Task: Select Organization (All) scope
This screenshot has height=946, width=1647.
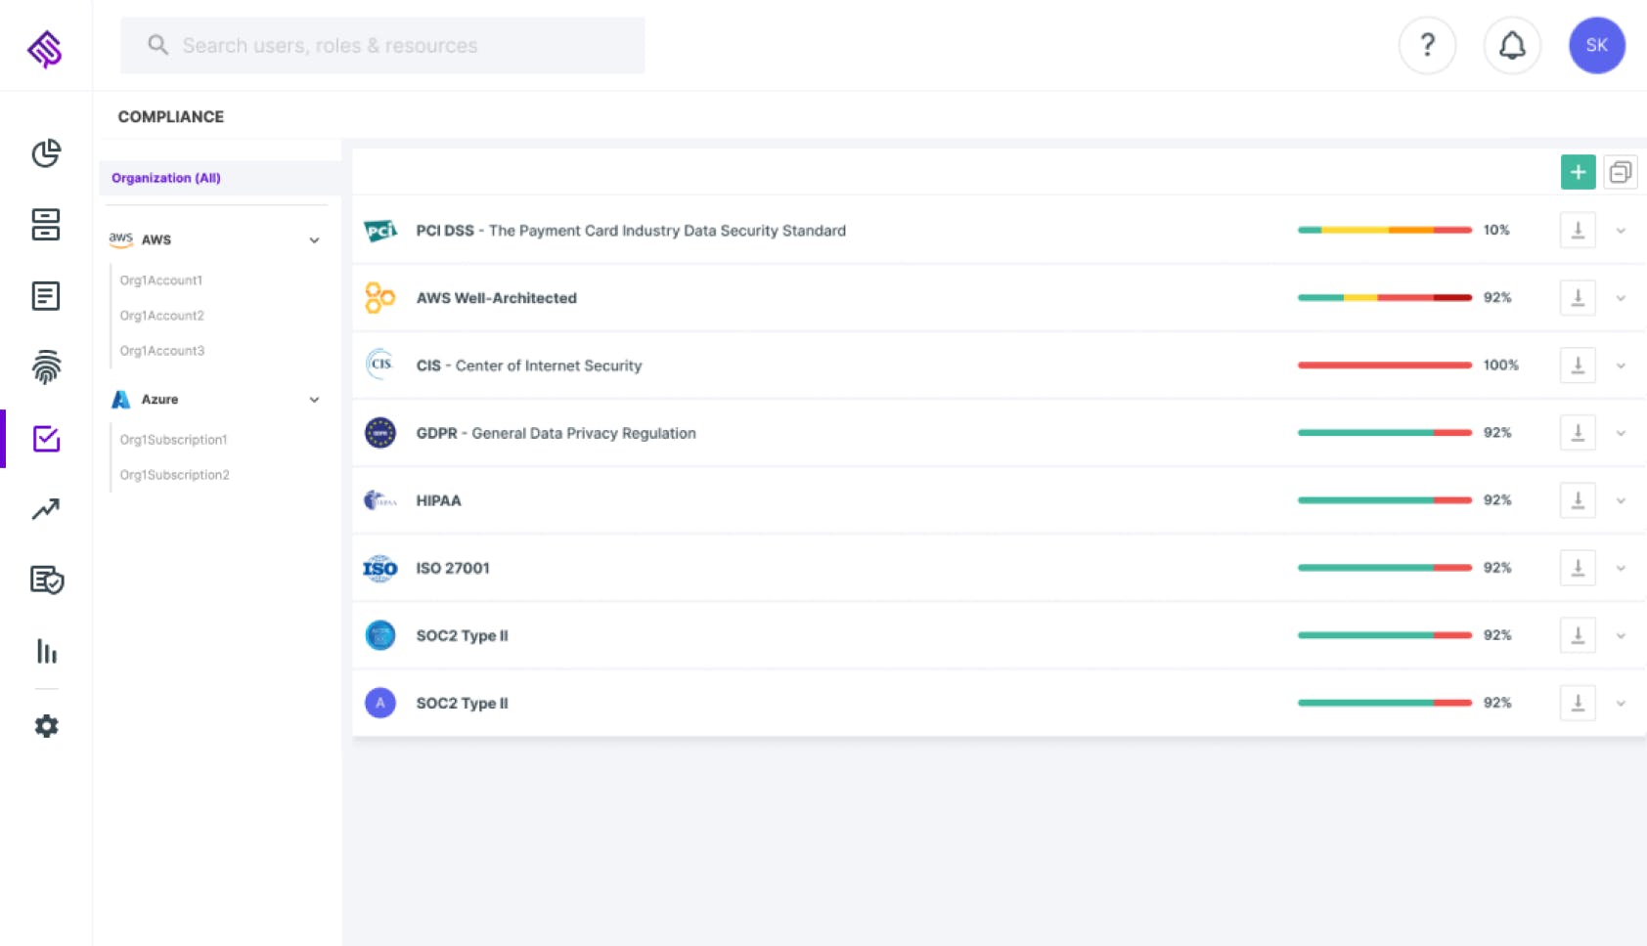Action: [x=166, y=178]
